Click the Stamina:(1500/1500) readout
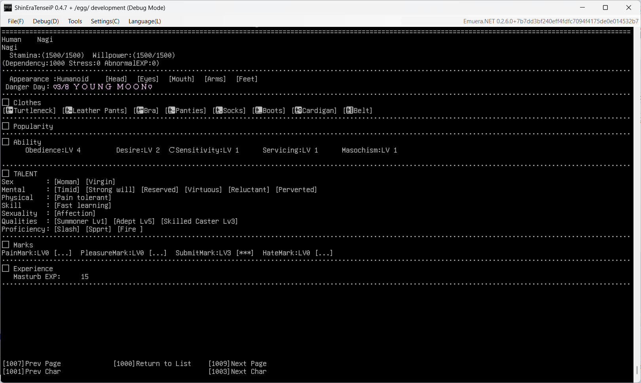641x383 pixels. [x=47, y=55]
